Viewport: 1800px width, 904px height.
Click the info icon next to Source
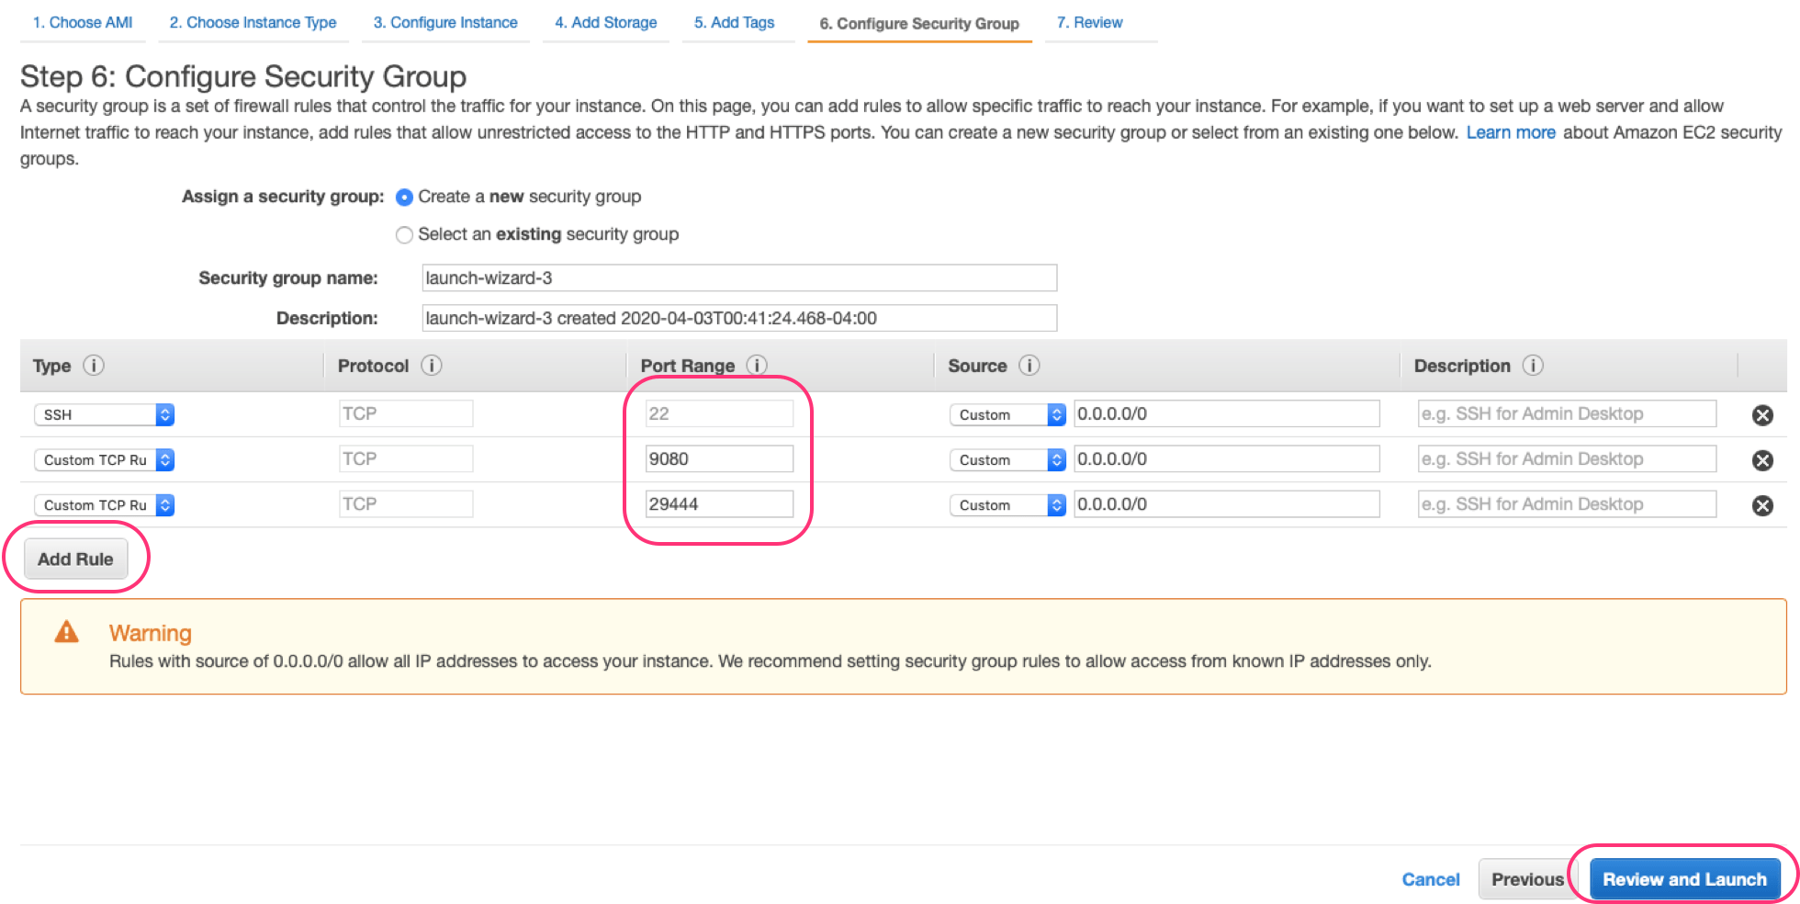pos(1029,366)
